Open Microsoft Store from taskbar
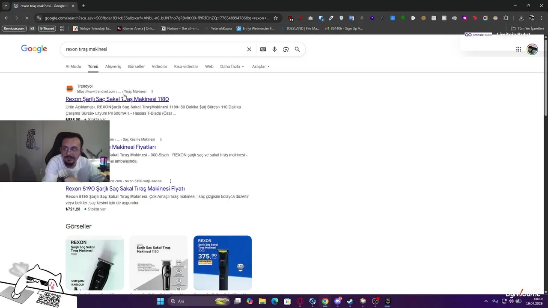This screenshot has height=308, width=548. pos(287,301)
